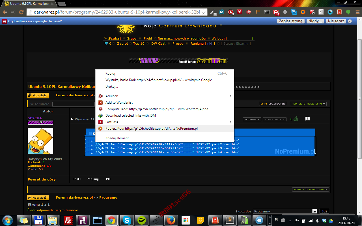Click the green speech bubble extension icon
The height and width of the screenshot is (226, 362).
[348, 12]
